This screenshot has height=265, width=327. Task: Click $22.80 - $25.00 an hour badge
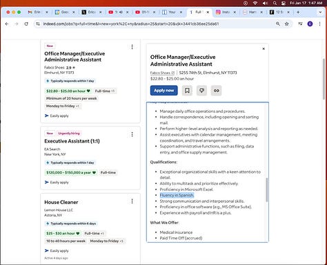click(68, 91)
